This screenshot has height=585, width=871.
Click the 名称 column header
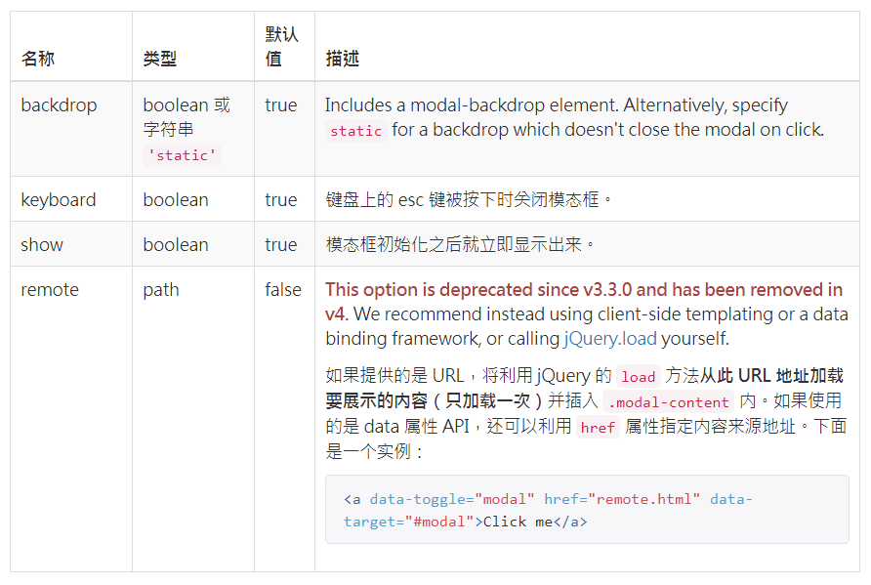38,59
